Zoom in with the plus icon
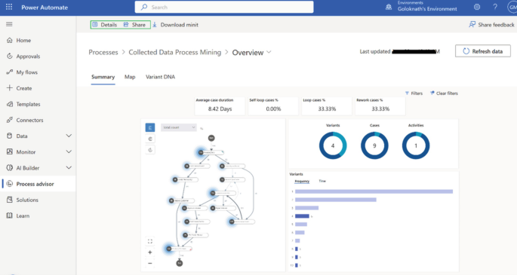 click(x=150, y=252)
